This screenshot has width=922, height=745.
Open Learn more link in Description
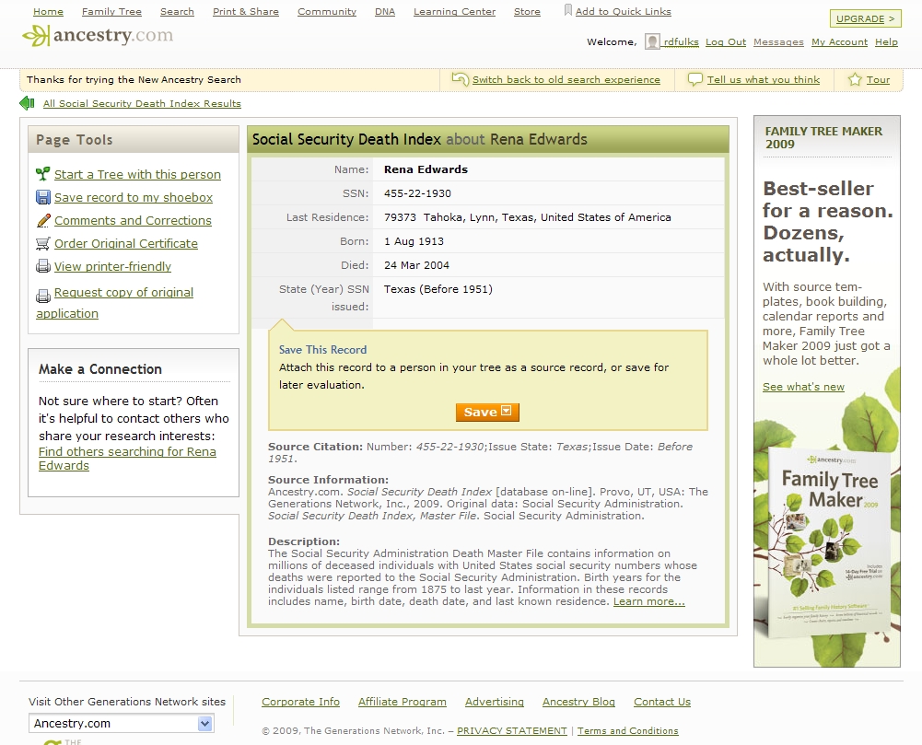tap(648, 601)
